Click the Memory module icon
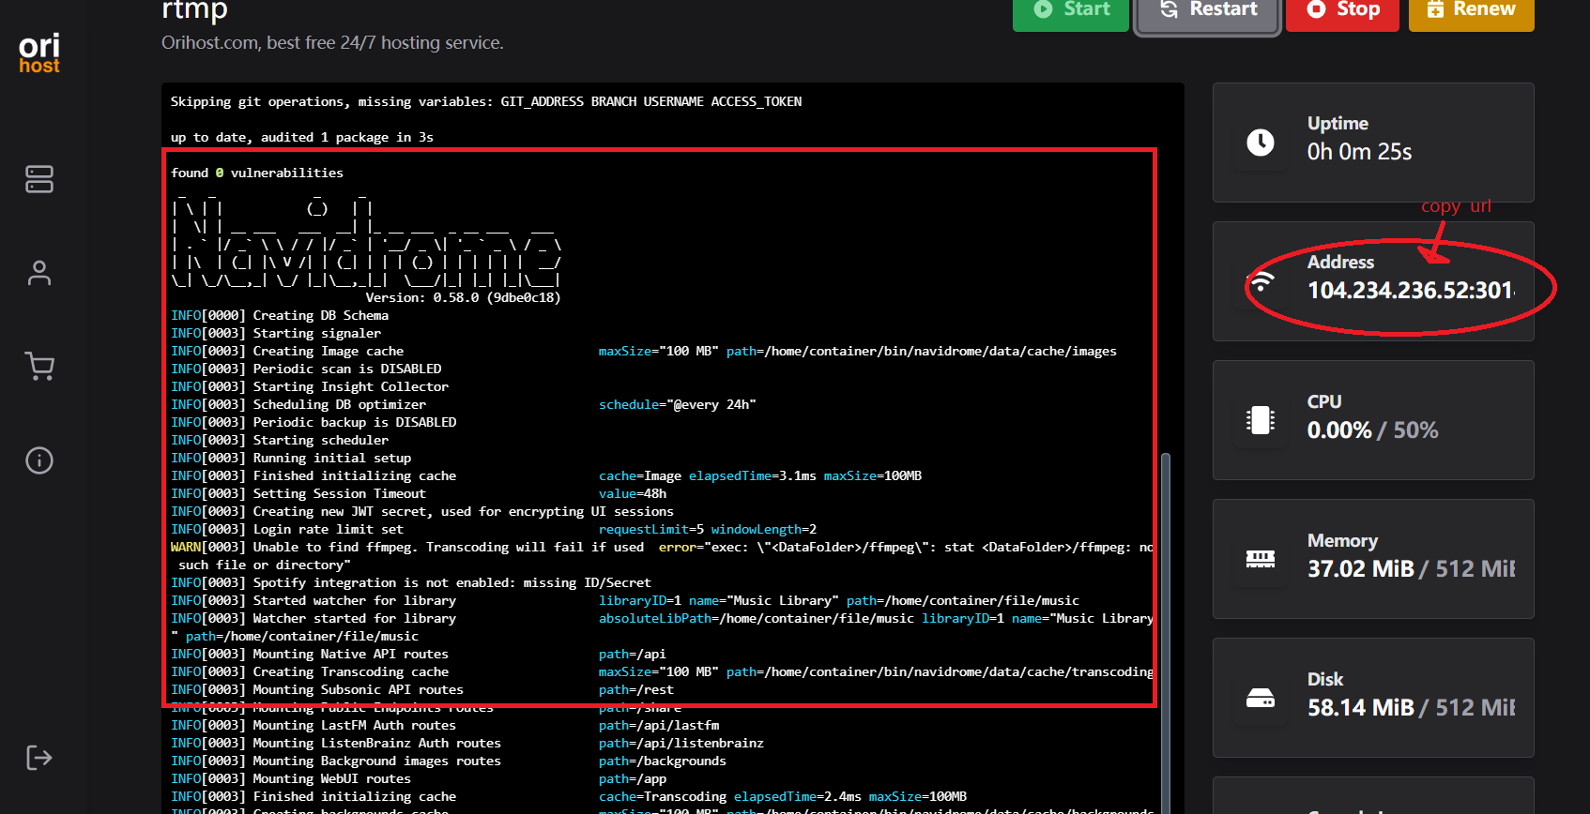Viewport: 1590px width, 814px height. (1260, 559)
